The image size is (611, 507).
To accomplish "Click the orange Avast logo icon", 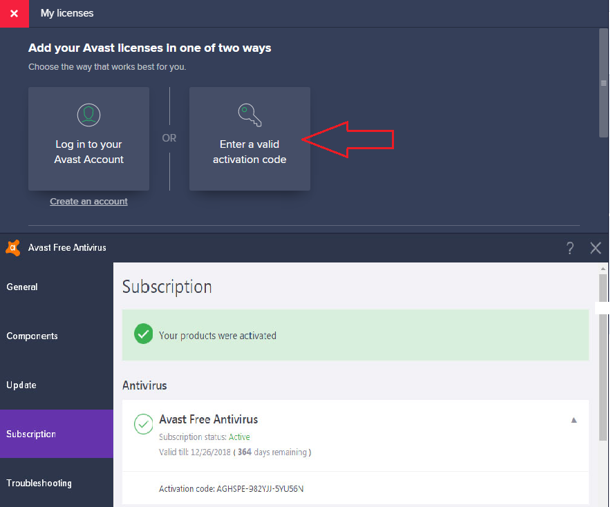I will pyautogui.click(x=12, y=247).
